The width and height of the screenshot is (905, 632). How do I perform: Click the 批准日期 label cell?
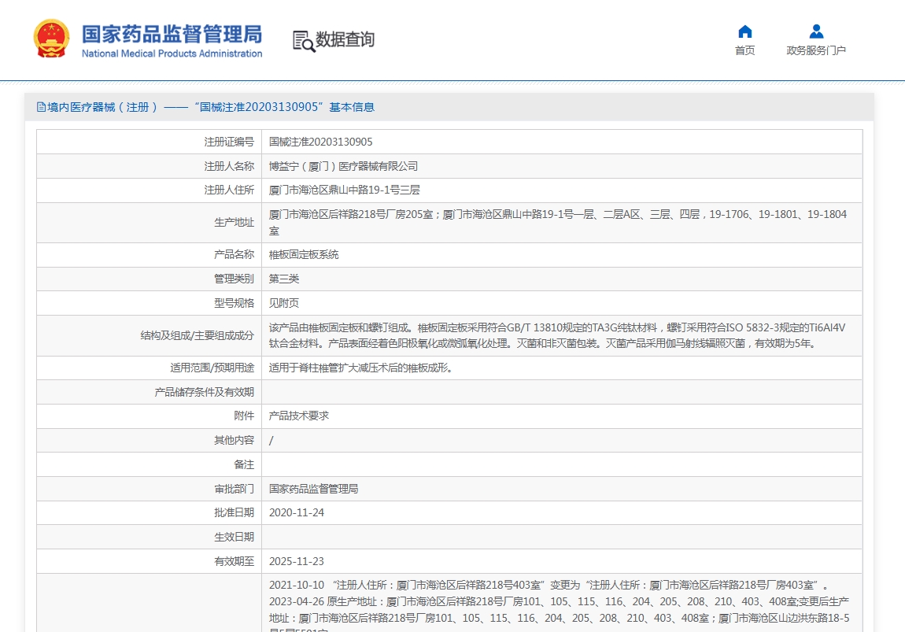tap(149, 512)
